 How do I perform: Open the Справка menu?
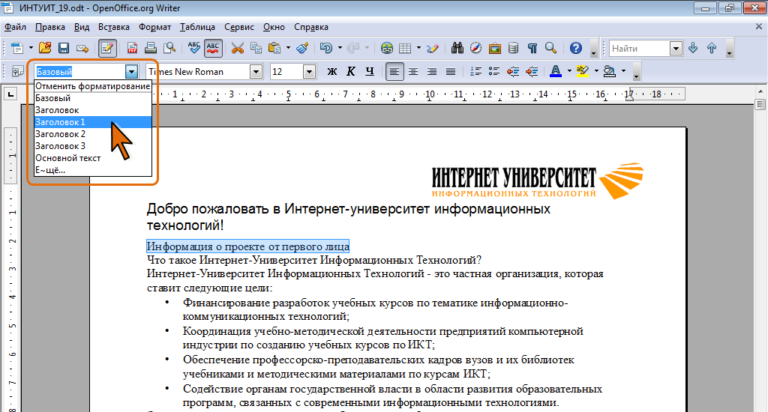pos(311,27)
